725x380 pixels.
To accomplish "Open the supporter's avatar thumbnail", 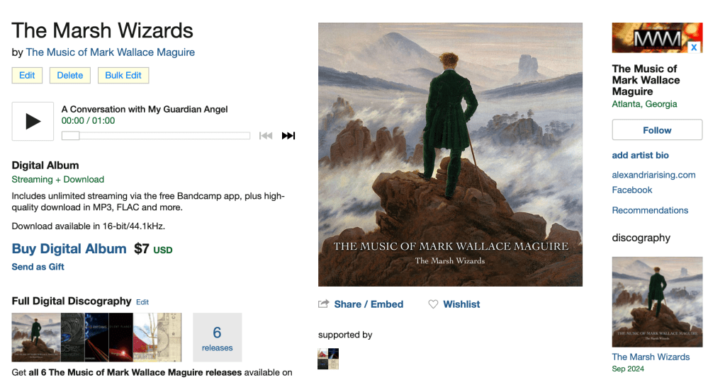I will coord(328,359).
